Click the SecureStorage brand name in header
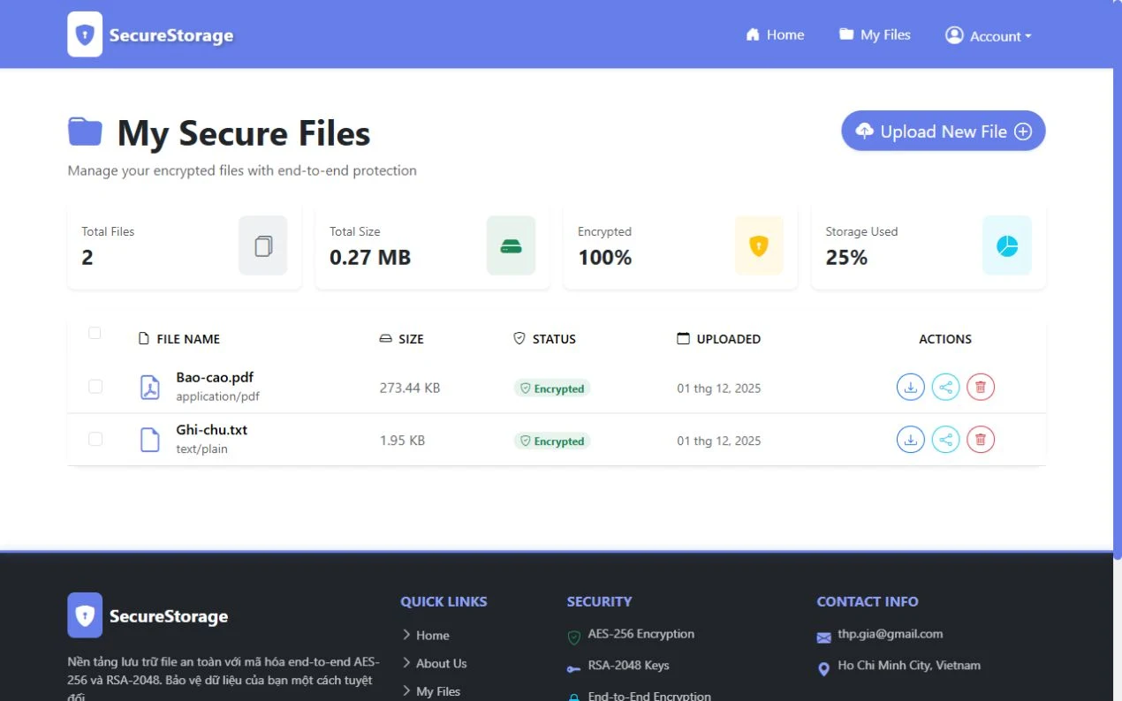 171,35
